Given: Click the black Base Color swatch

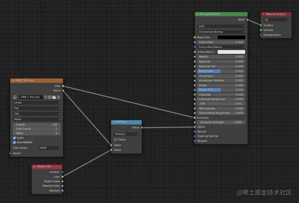Looking at the screenshot, I should 231,37.
